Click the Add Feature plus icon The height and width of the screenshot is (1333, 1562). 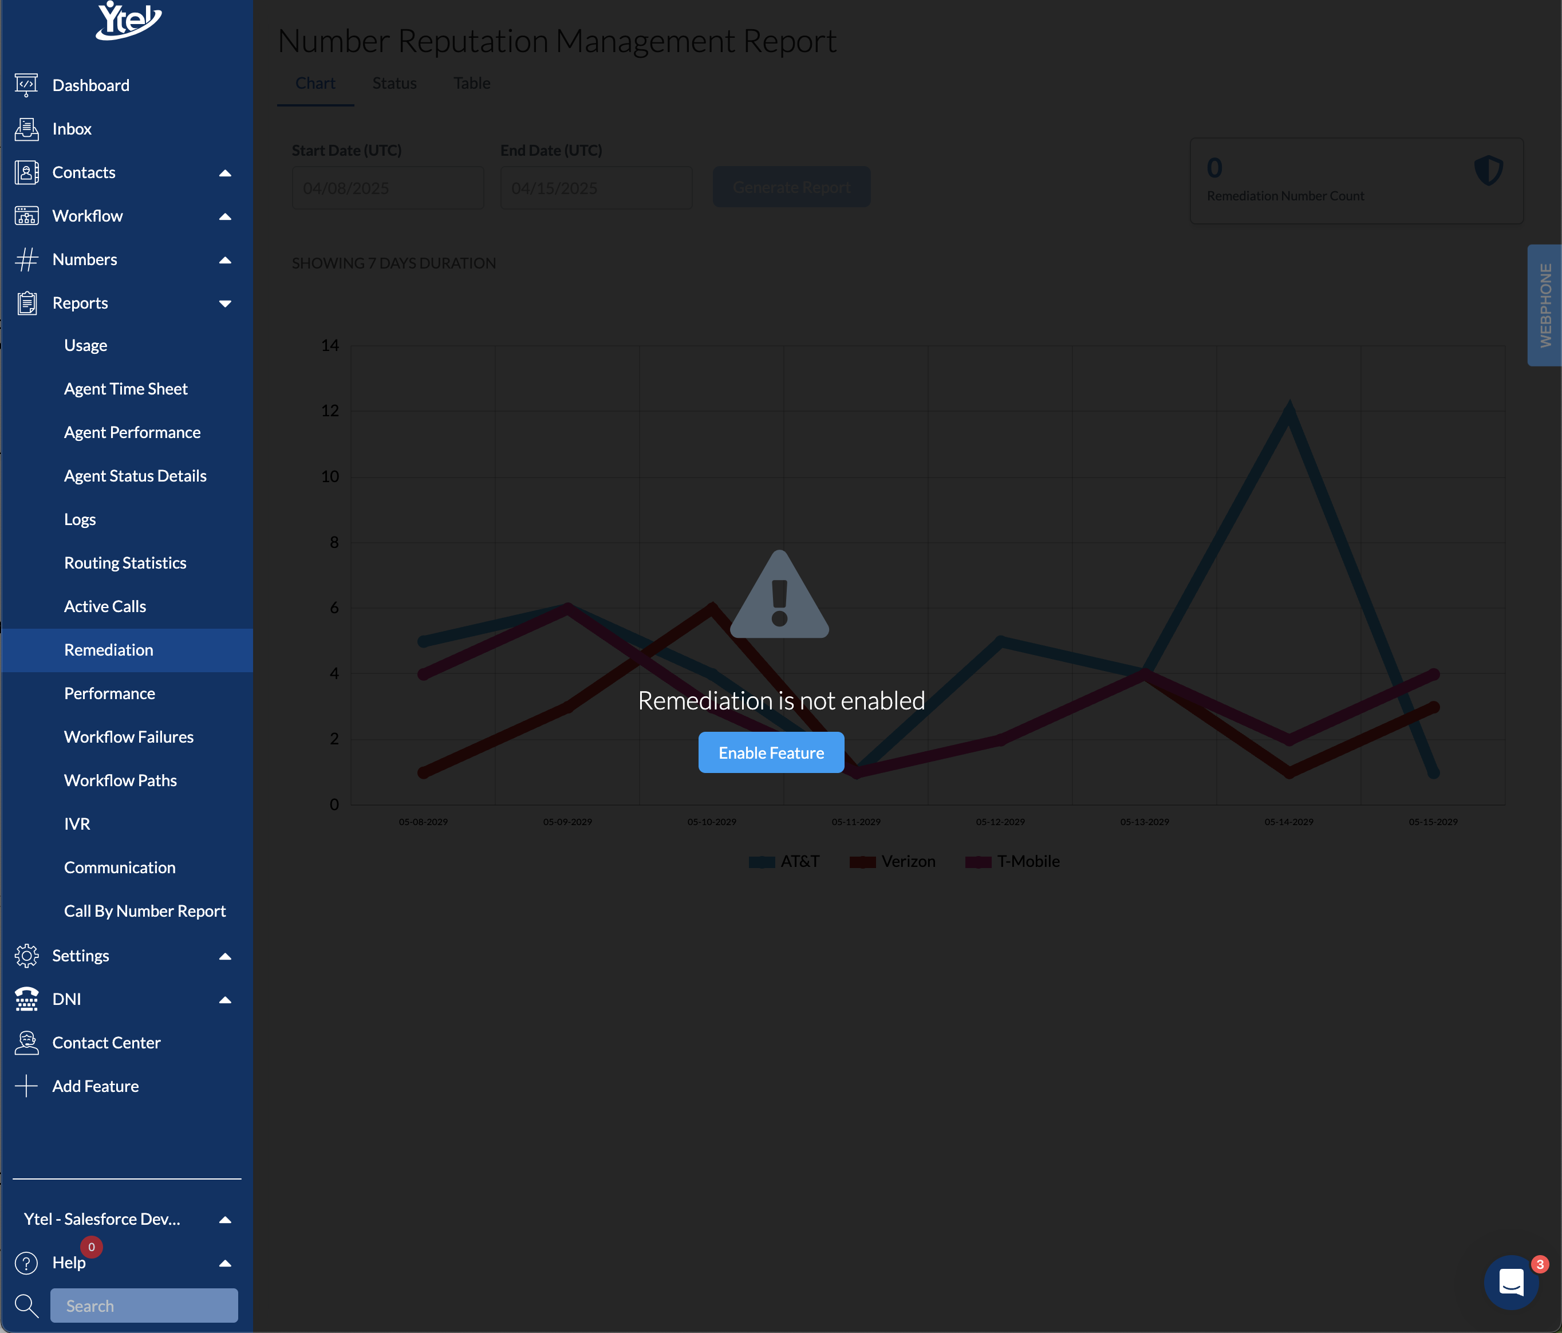[26, 1086]
